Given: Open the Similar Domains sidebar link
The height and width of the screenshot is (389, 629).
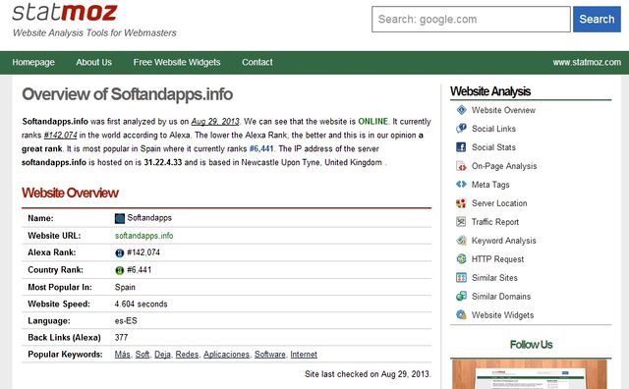Looking at the screenshot, I should click(x=501, y=297).
